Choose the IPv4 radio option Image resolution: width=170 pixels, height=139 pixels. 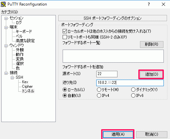[99, 96]
